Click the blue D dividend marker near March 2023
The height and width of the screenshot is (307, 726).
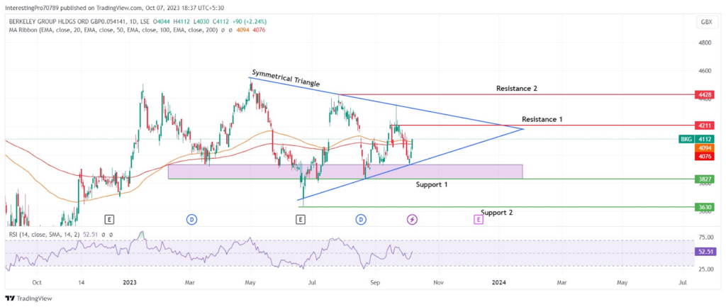pos(191,220)
